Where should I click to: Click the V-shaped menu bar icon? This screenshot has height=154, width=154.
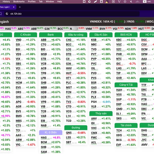(119, 2)
